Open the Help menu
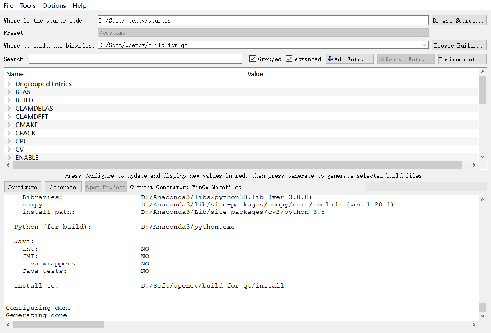The height and width of the screenshot is (333, 491). [x=79, y=5]
